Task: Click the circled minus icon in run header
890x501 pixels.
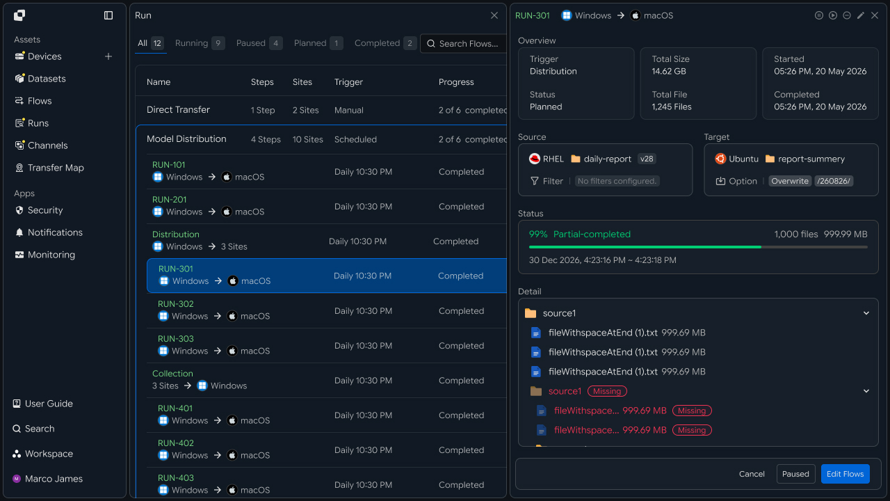Action: pyautogui.click(x=847, y=15)
